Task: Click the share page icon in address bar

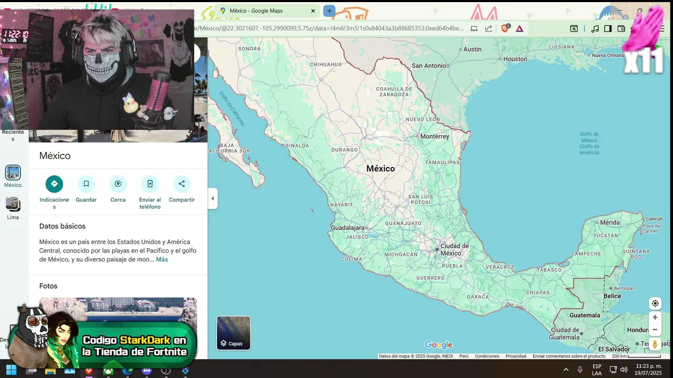Action: tap(488, 28)
